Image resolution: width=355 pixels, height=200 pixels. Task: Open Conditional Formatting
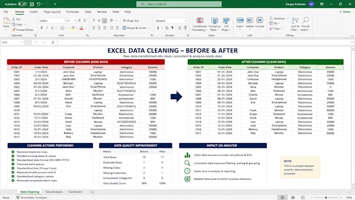pyautogui.click(x=199, y=24)
